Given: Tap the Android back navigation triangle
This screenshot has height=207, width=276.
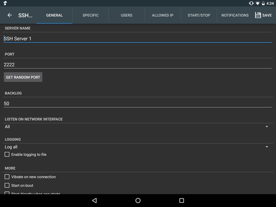Looking at the screenshot, I should pos(94,200).
